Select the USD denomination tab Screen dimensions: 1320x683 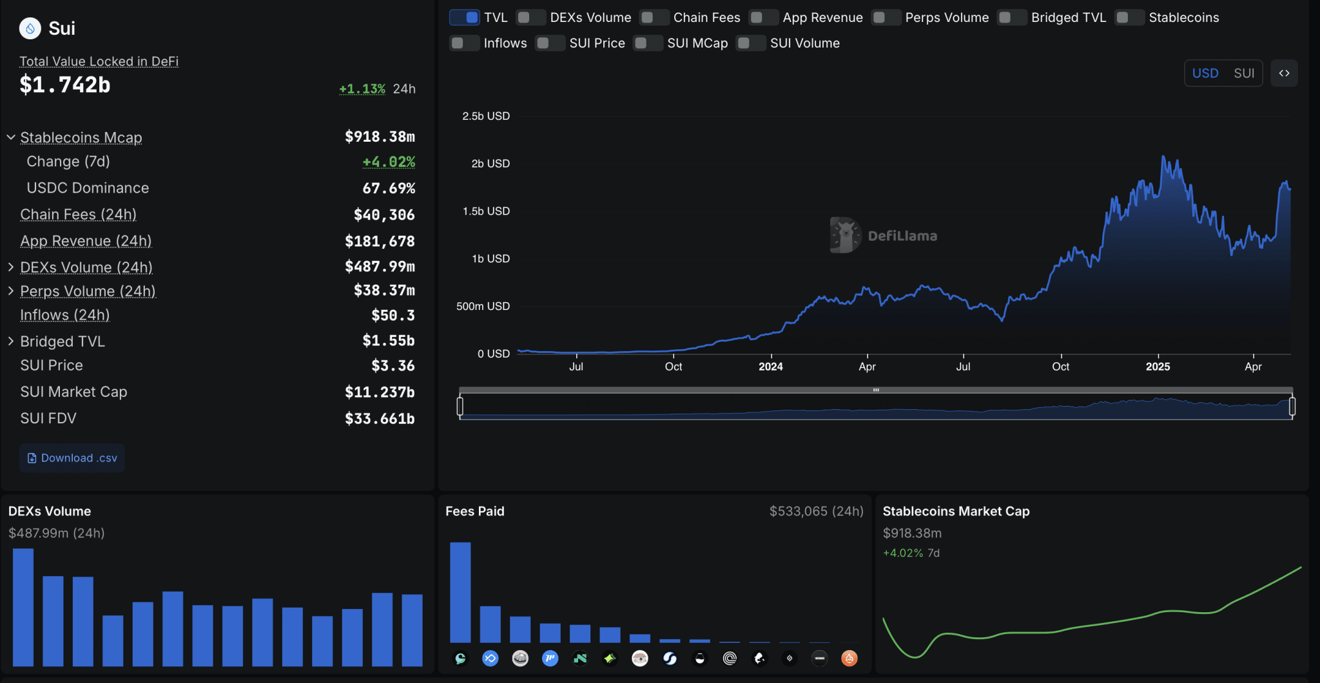pyautogui.click(x=1205, y=73)
